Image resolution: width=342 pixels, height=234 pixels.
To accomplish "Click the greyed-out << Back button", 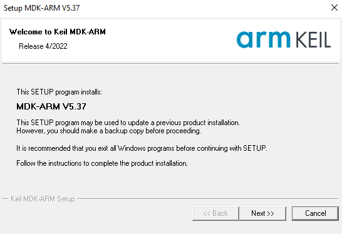I will click(215, 213).
